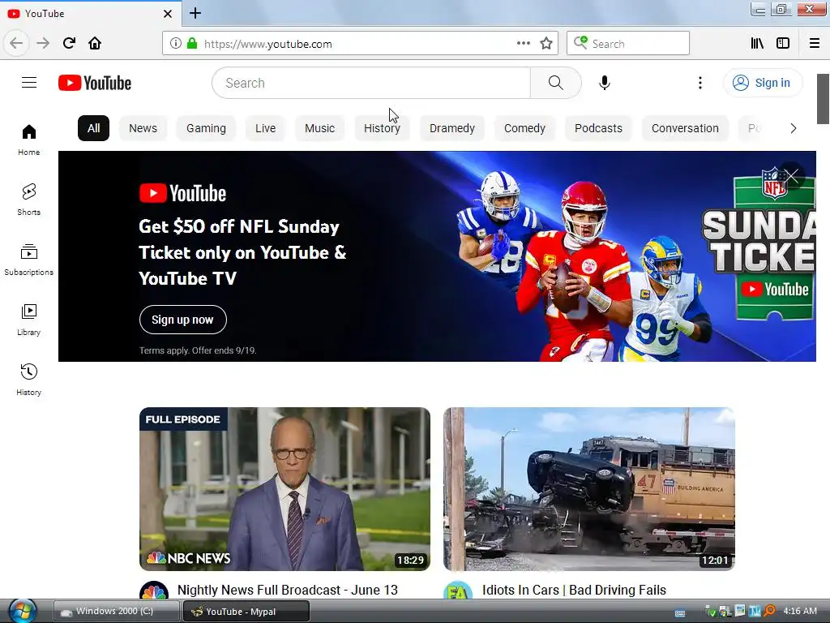
Task: Dismiss the NFL Sunday Ticket banner
Action: pos(791,175)
